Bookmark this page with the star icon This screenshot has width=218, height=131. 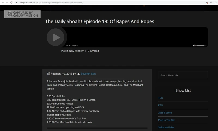(215, 2)
